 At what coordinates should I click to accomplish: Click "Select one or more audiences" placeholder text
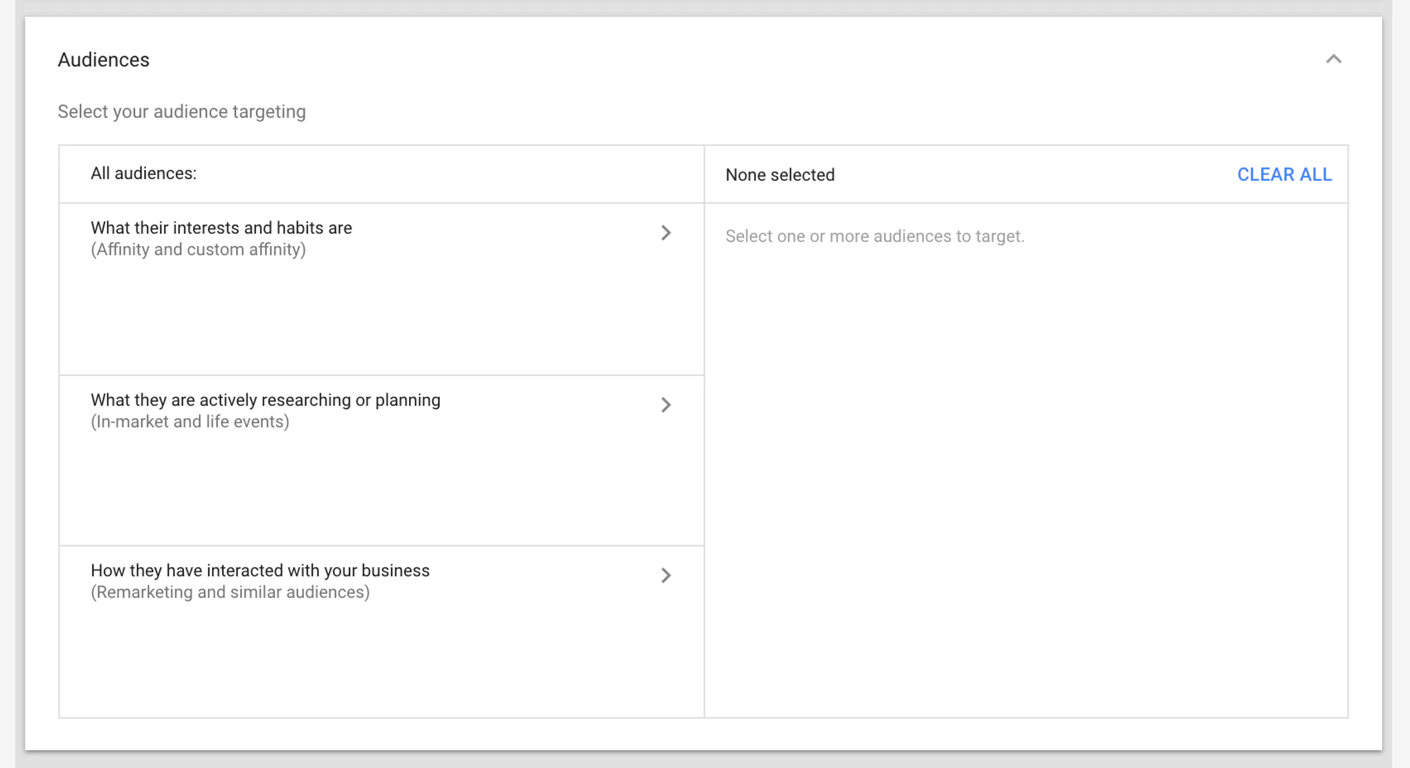click(x=875, y=236)
